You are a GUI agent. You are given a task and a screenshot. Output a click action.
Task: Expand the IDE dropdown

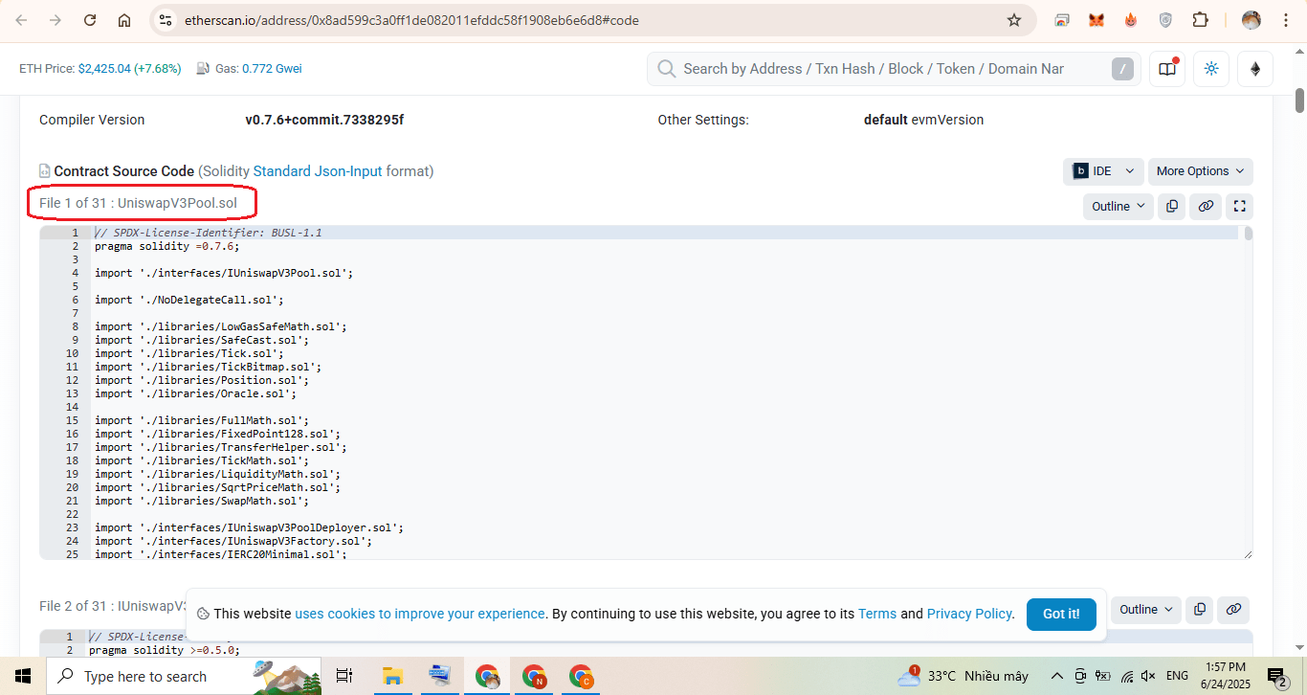(1103, 171)
